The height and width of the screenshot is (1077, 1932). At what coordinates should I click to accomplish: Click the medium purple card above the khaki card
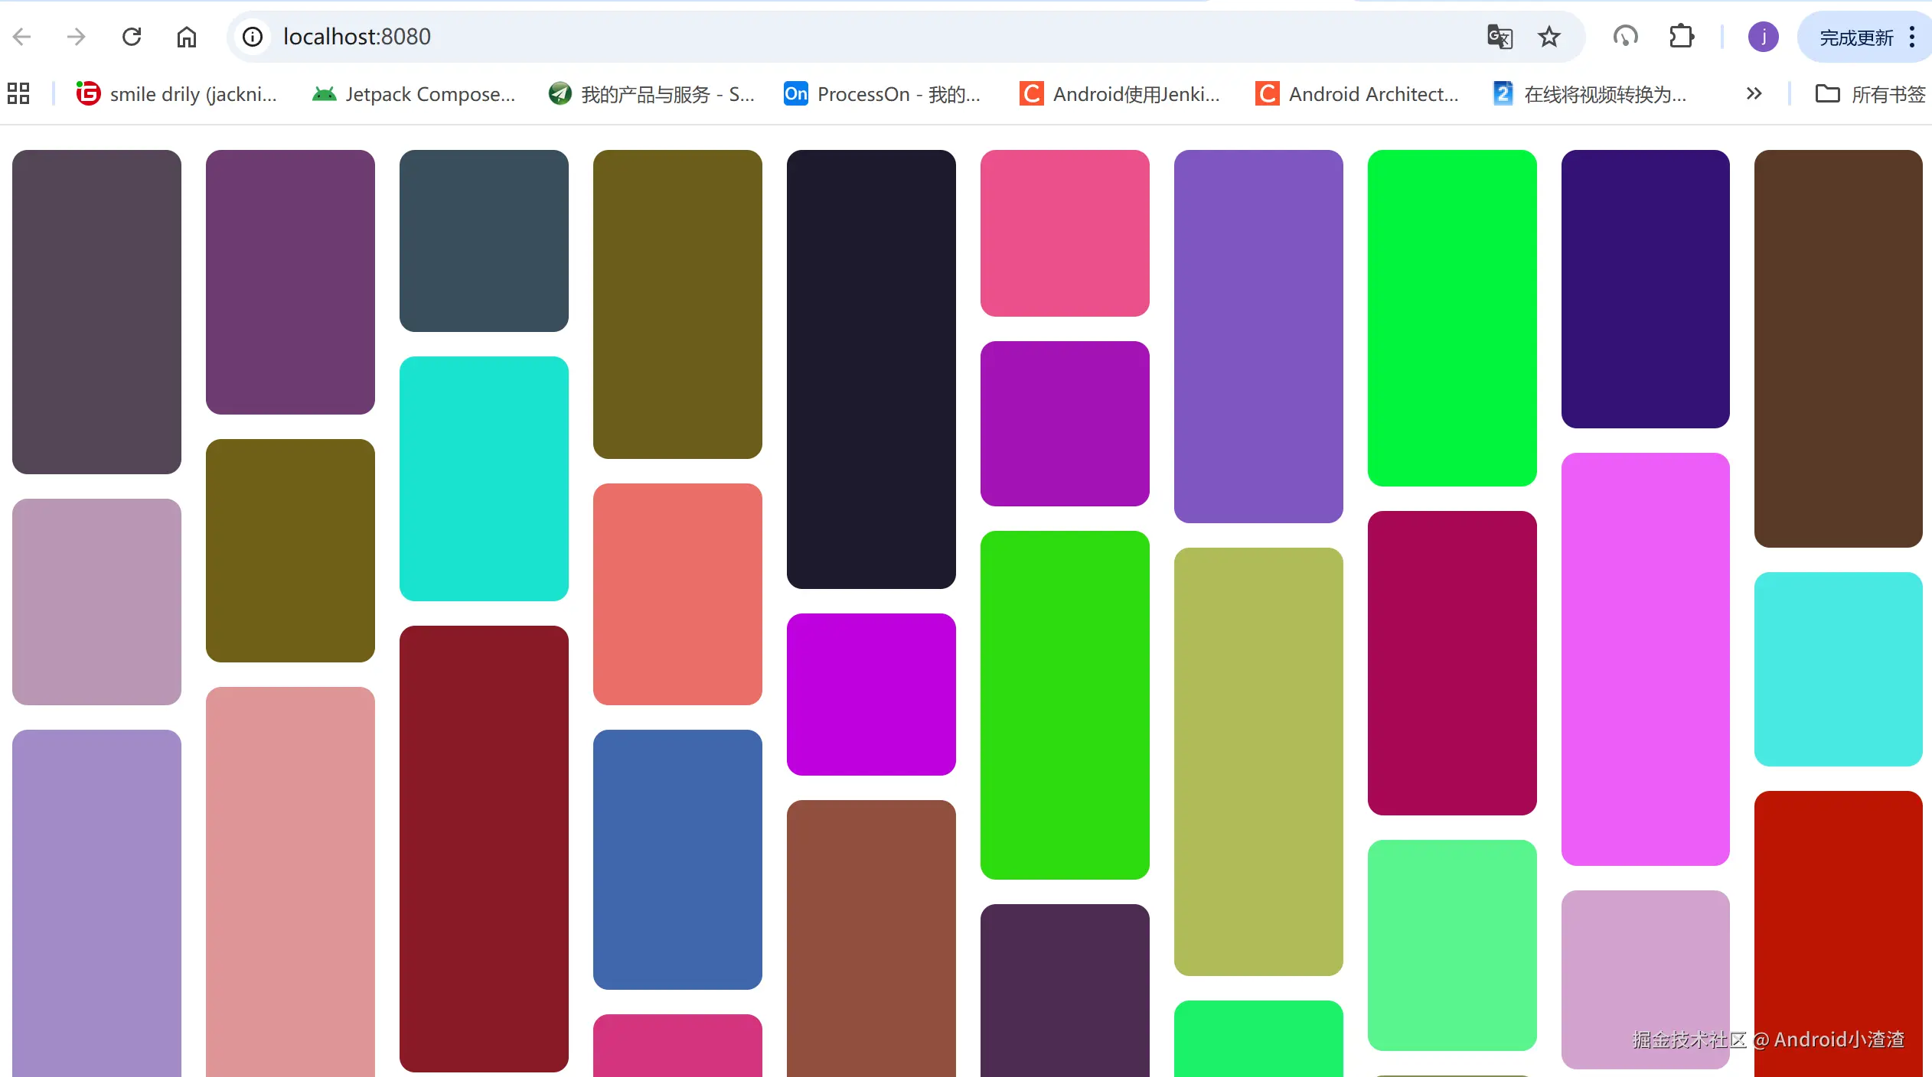(x=1258, y=337)
